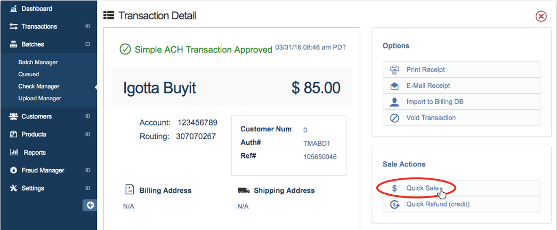This screenshot has height=230, width=557.
Task: Open the Queued batches item
Action: [x=29, y=74]
